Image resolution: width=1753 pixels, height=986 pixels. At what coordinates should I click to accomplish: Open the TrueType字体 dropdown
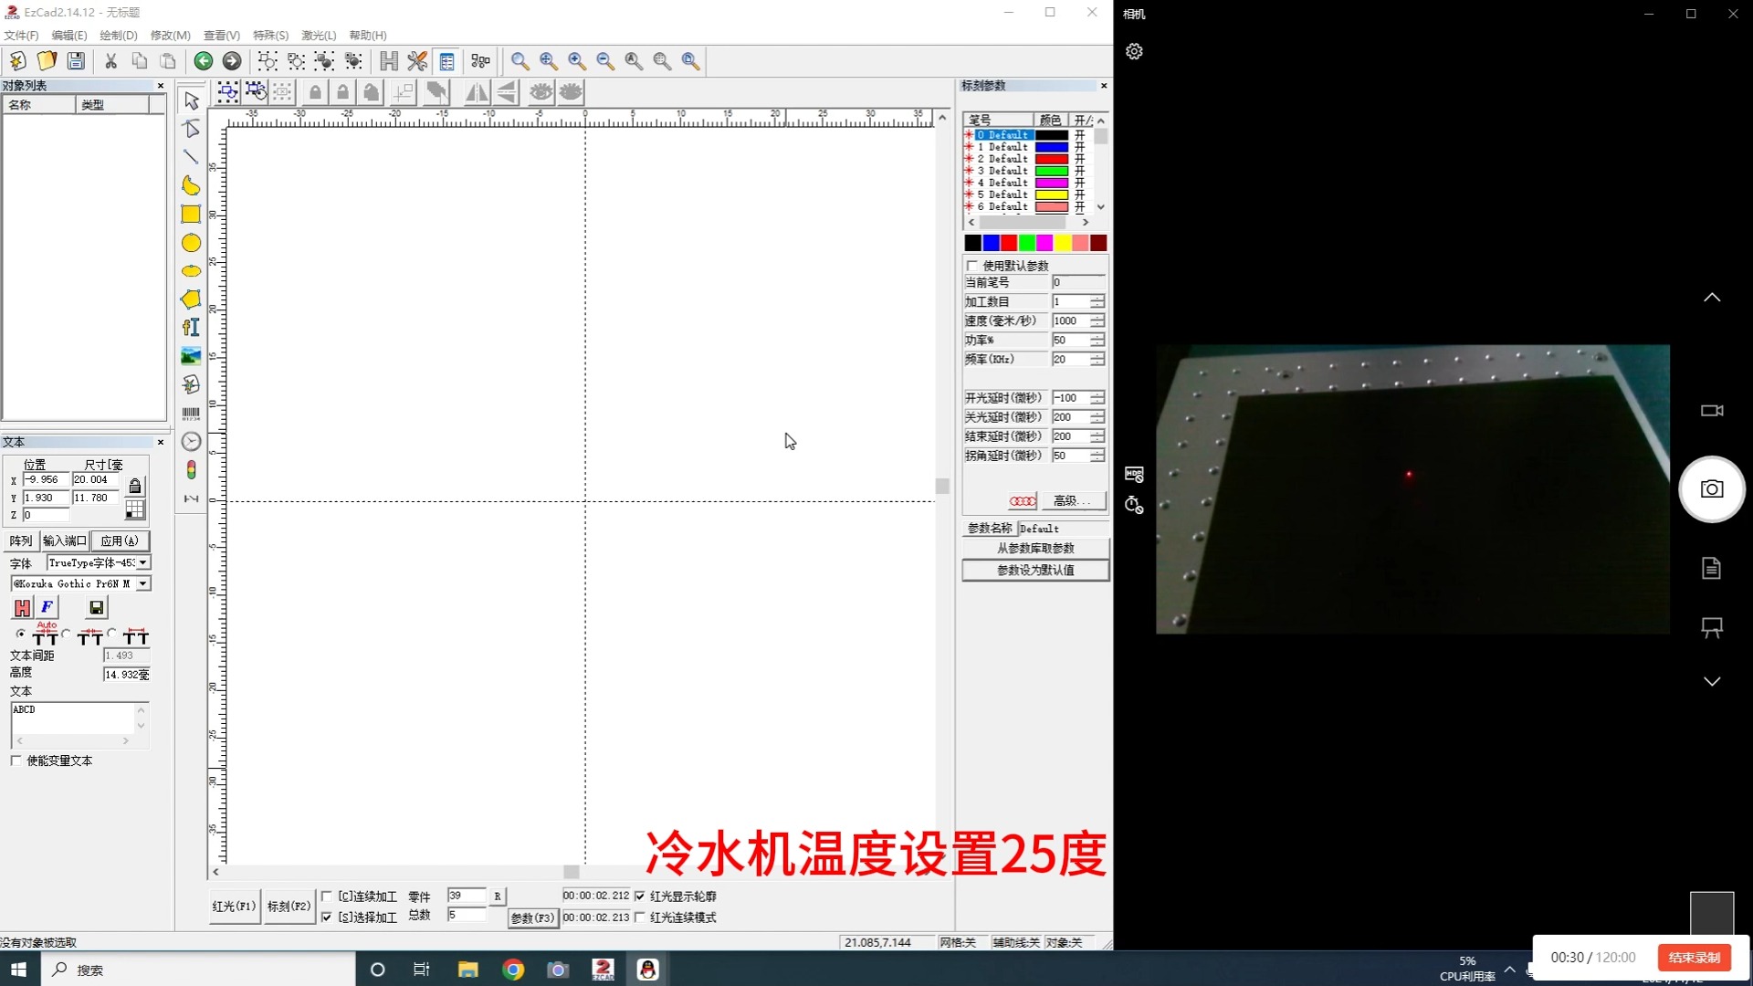click(142, 562)
